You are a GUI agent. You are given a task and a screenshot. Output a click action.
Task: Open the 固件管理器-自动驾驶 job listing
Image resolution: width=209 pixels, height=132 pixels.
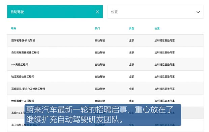click(x=23, y=40)
